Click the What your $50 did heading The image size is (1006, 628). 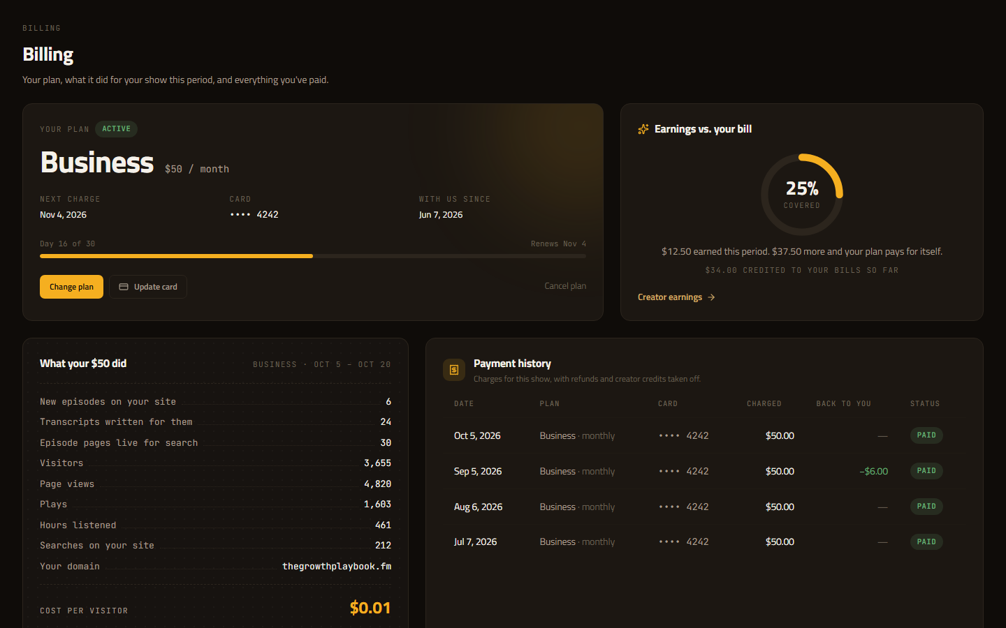tap(83, 364)
